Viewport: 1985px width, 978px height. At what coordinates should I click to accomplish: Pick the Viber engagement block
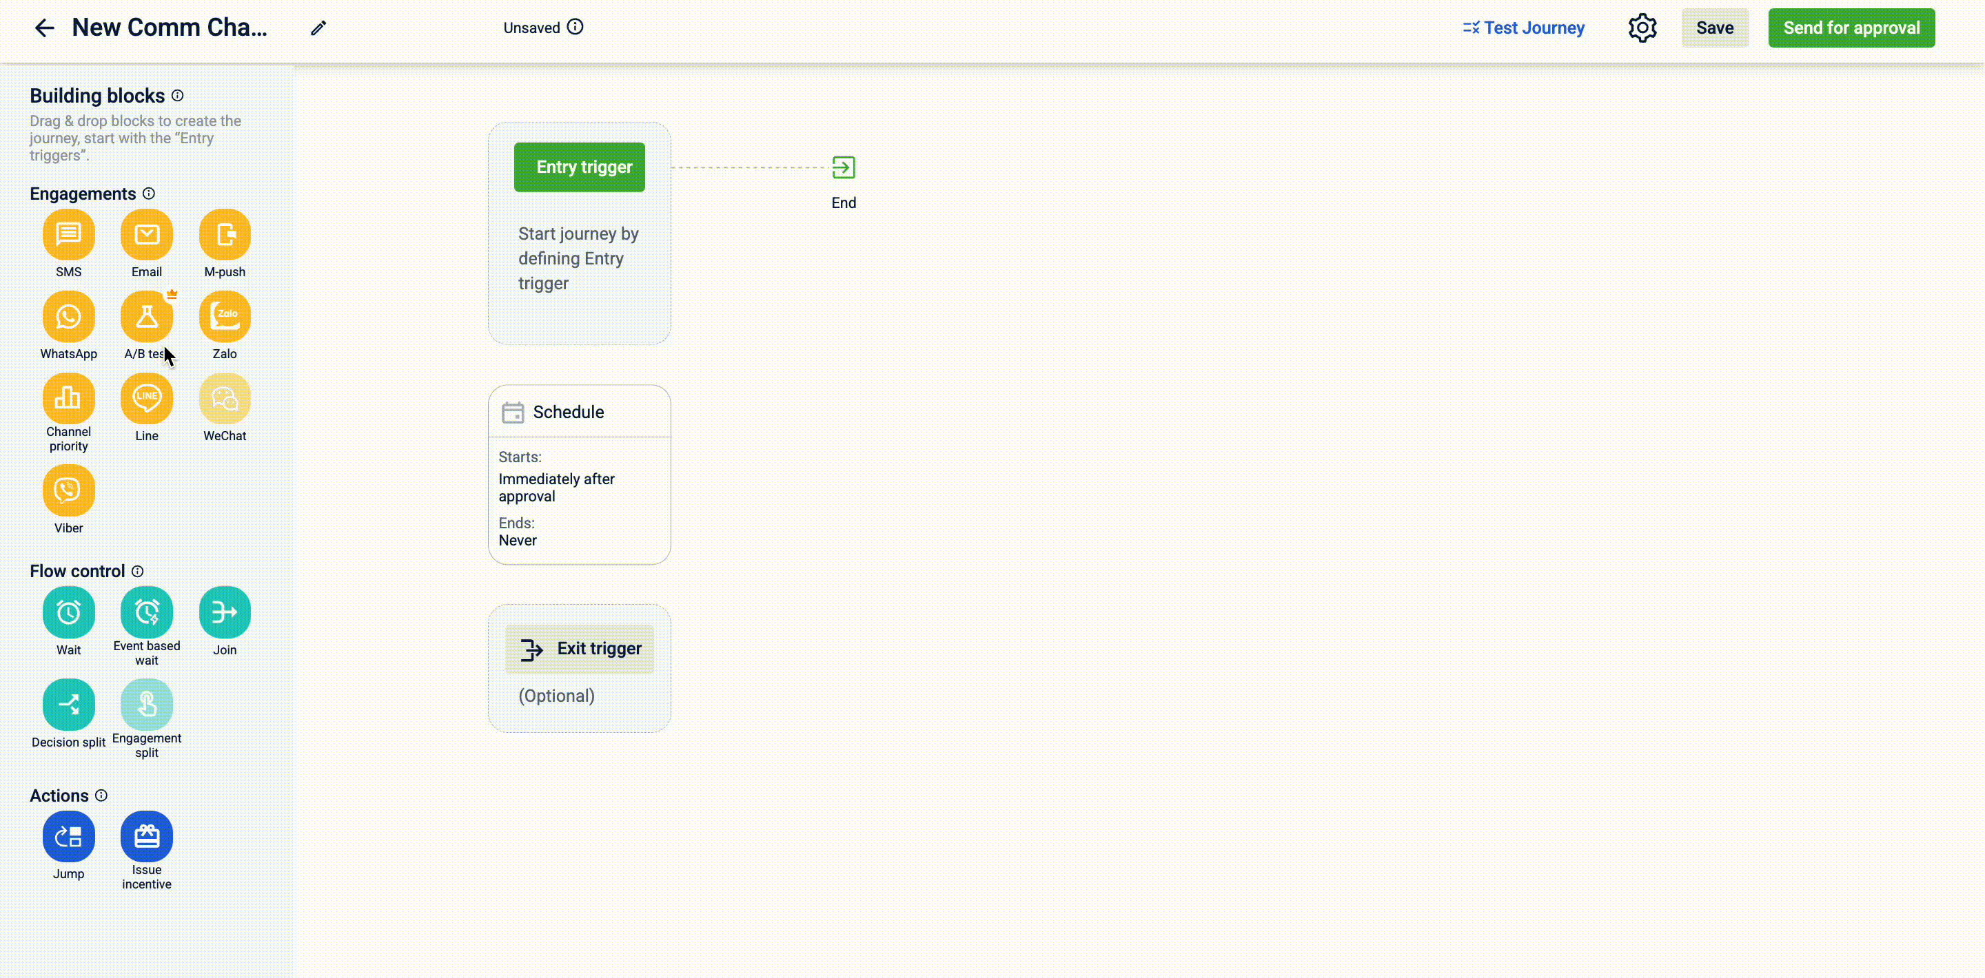[x=69, y=490]
